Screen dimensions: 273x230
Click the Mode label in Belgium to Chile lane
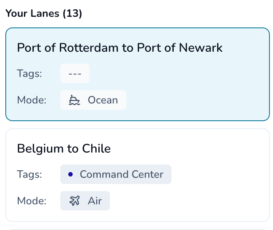[32, 201]
